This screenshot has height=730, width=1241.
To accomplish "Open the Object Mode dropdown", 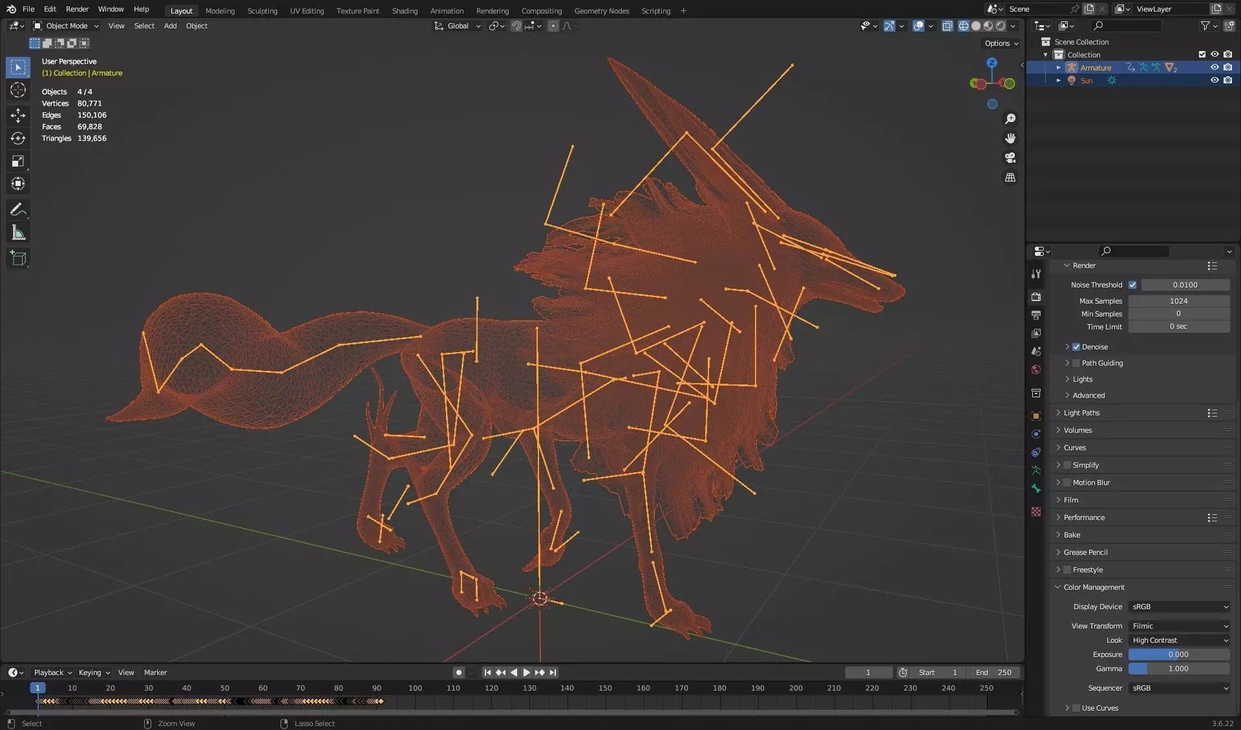I will (x=66, y=26).
